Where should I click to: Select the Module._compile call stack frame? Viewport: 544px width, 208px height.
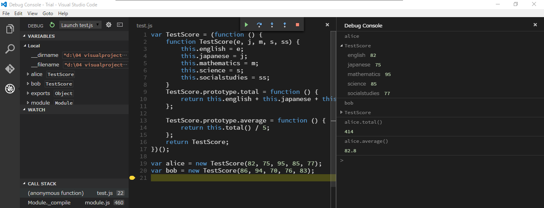[74, 203]
